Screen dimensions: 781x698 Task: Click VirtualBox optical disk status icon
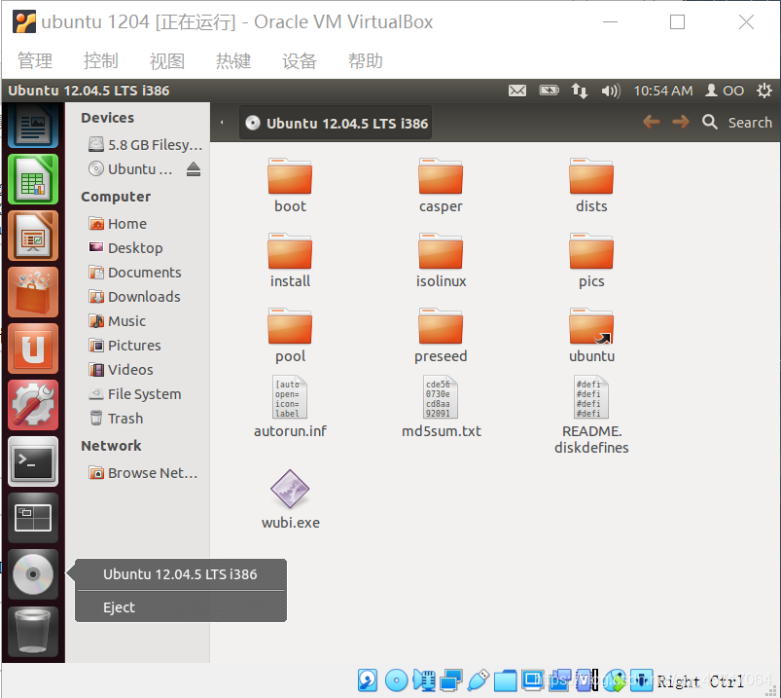[x=397, y=680]
